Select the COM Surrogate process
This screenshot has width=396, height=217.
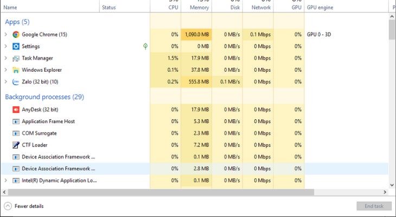click(x=39, y=133)
